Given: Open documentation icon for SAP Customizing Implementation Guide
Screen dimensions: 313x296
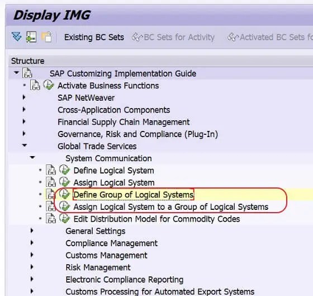Looking at the screenshot, I should pos(27,73).
